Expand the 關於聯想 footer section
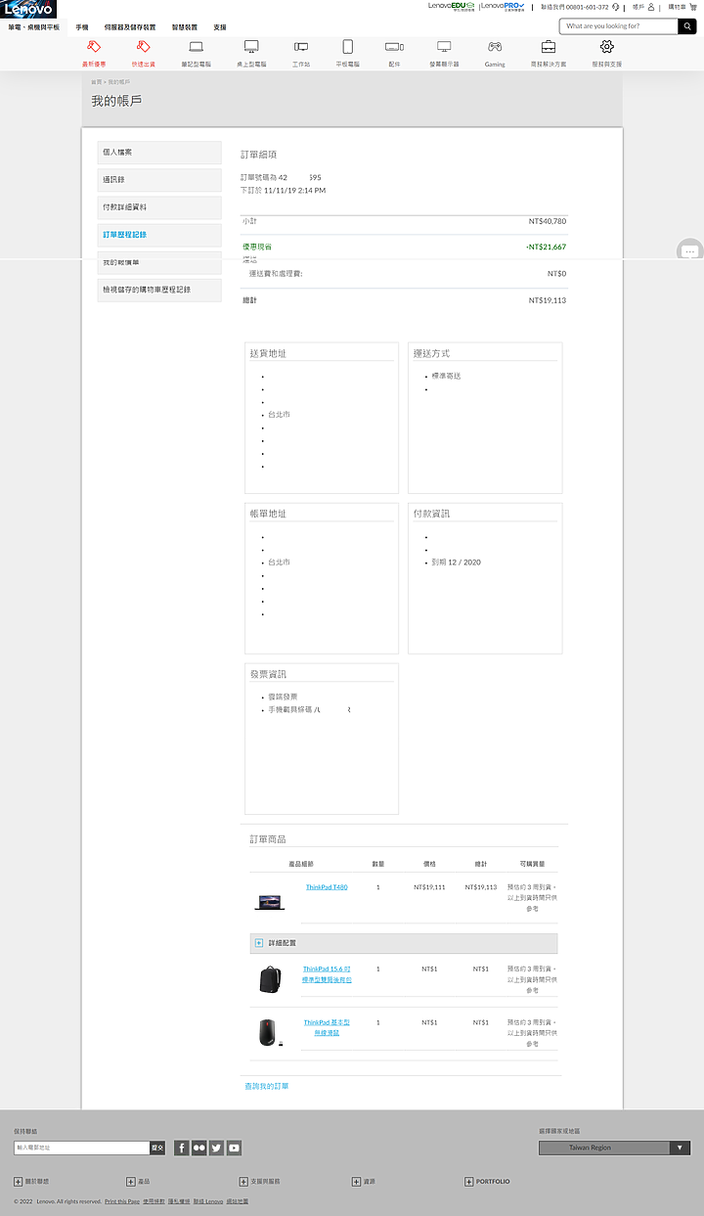This screenshot has width=704, height=1216. (x=18, y=1182)
